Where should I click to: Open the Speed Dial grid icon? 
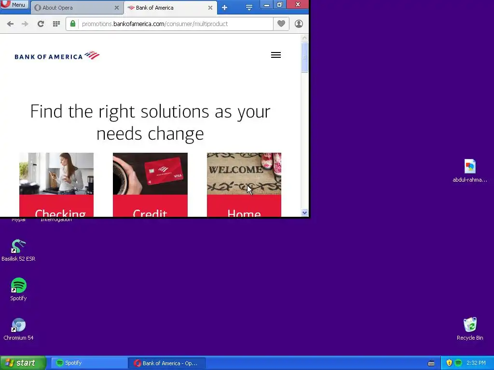pyautogui.click(x=56, y=24)
